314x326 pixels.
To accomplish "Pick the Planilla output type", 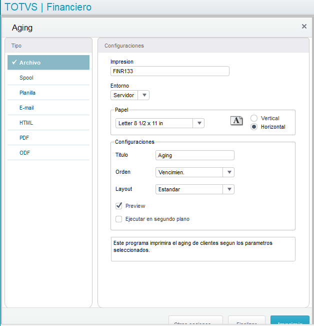I will pos(48,93).
